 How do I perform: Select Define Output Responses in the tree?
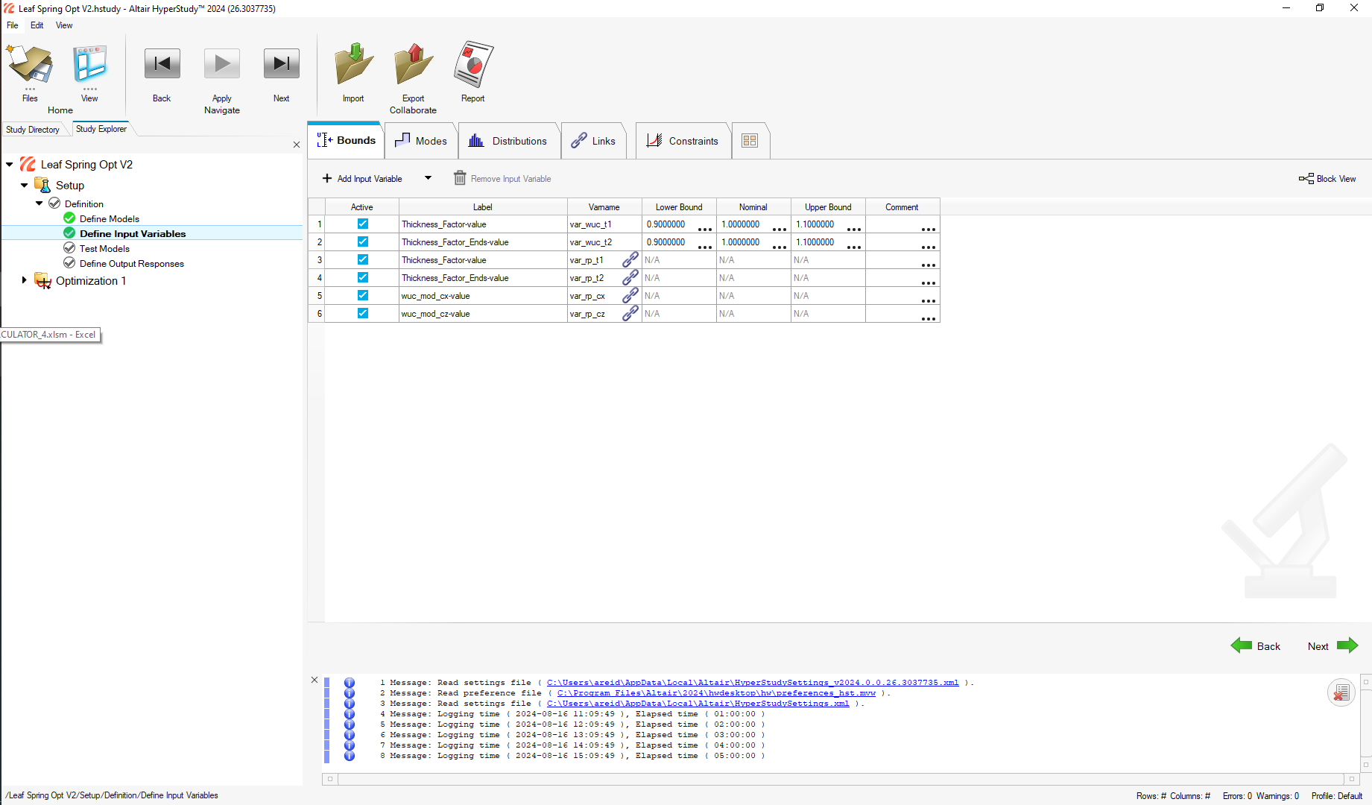tap(132, 263)
